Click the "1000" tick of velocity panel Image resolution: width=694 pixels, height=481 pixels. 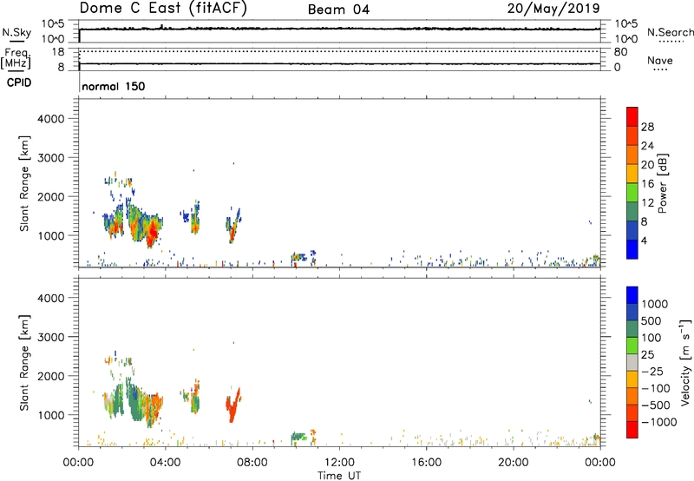(x=51, y=415)
